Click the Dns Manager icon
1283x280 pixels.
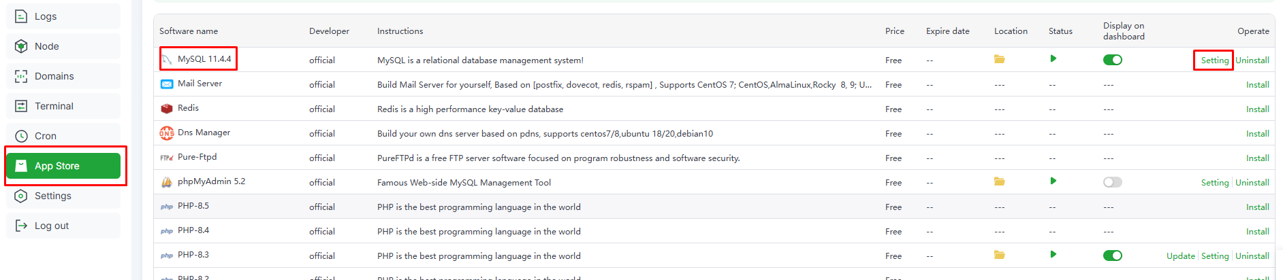click(167, 133)
